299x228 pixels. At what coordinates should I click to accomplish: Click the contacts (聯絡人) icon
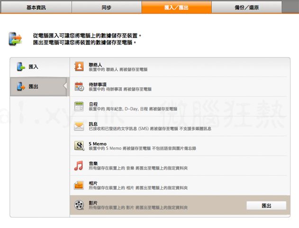coord(79,66)
